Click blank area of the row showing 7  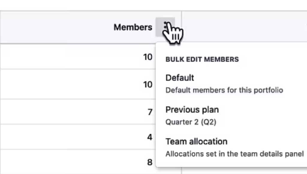[73, 112]
